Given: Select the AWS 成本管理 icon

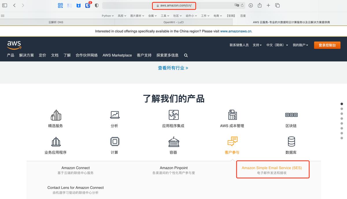Looking at the screenshot, I should click(232, 115).
